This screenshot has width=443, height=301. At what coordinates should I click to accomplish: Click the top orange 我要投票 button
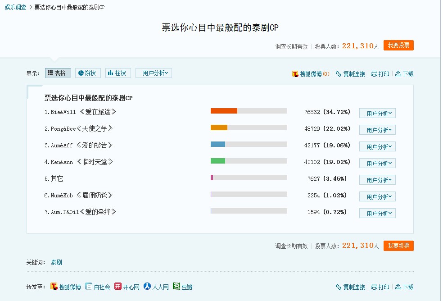[x=398, y=45]
